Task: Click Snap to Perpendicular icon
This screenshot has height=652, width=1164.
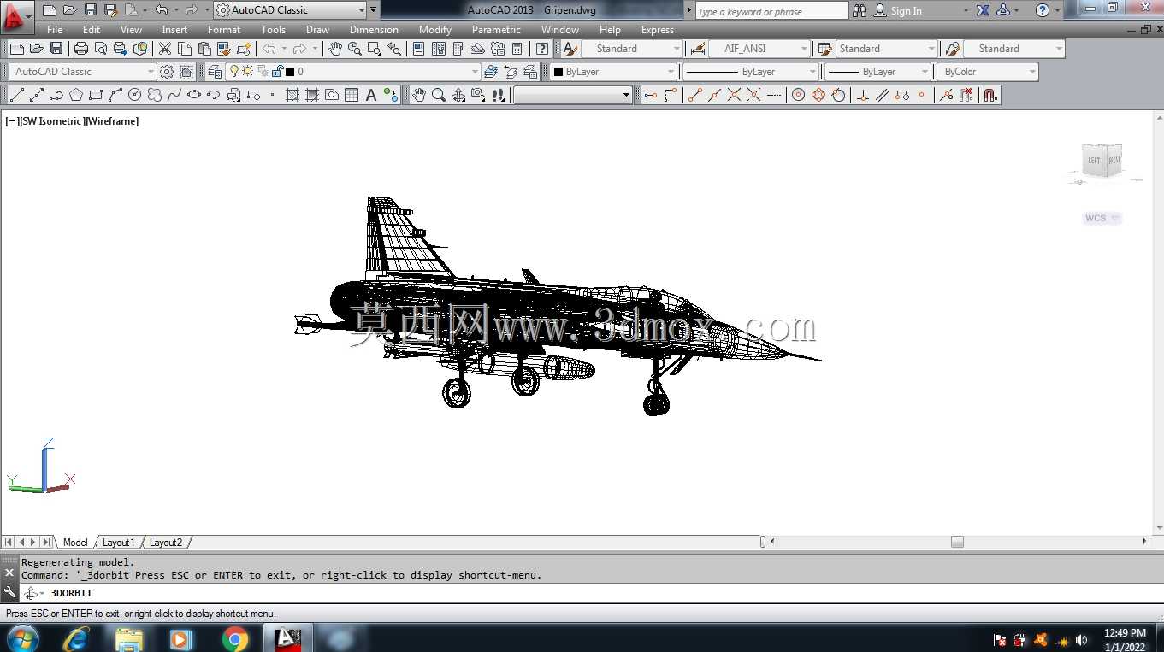Action: [x=863, y=95]
